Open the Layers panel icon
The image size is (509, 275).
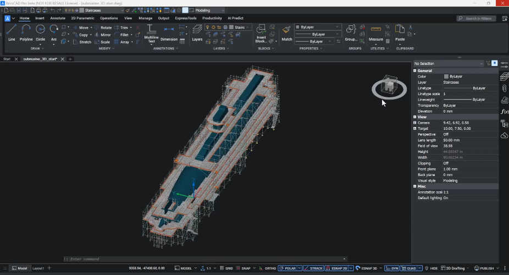[x=197, y=31]
